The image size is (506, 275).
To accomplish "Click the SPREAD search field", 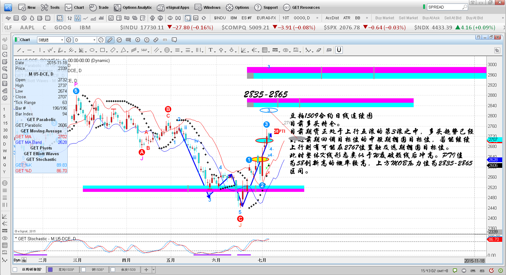I will click(x=447, y=7).
